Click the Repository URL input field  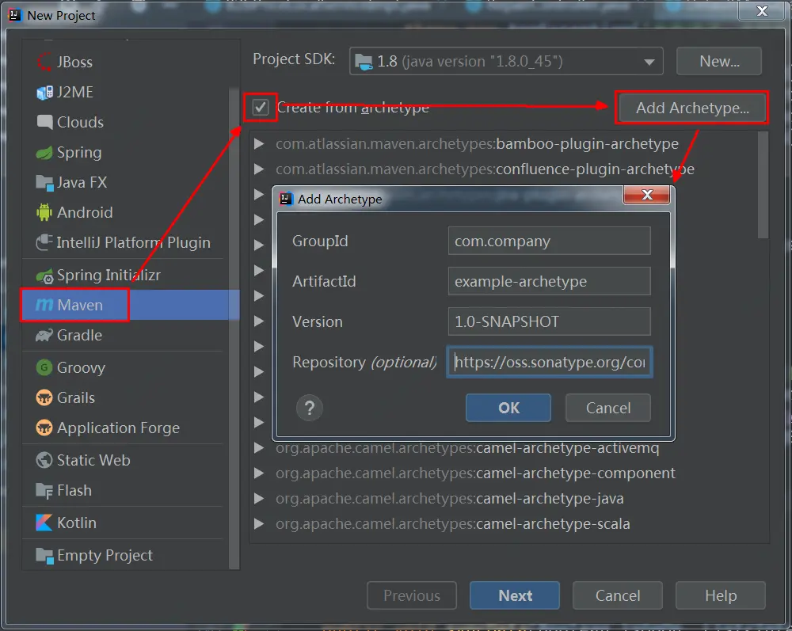pyautogui.click(x=550, y=362)
